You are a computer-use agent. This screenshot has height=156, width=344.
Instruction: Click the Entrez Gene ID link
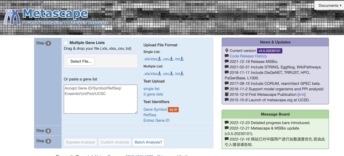156,120
